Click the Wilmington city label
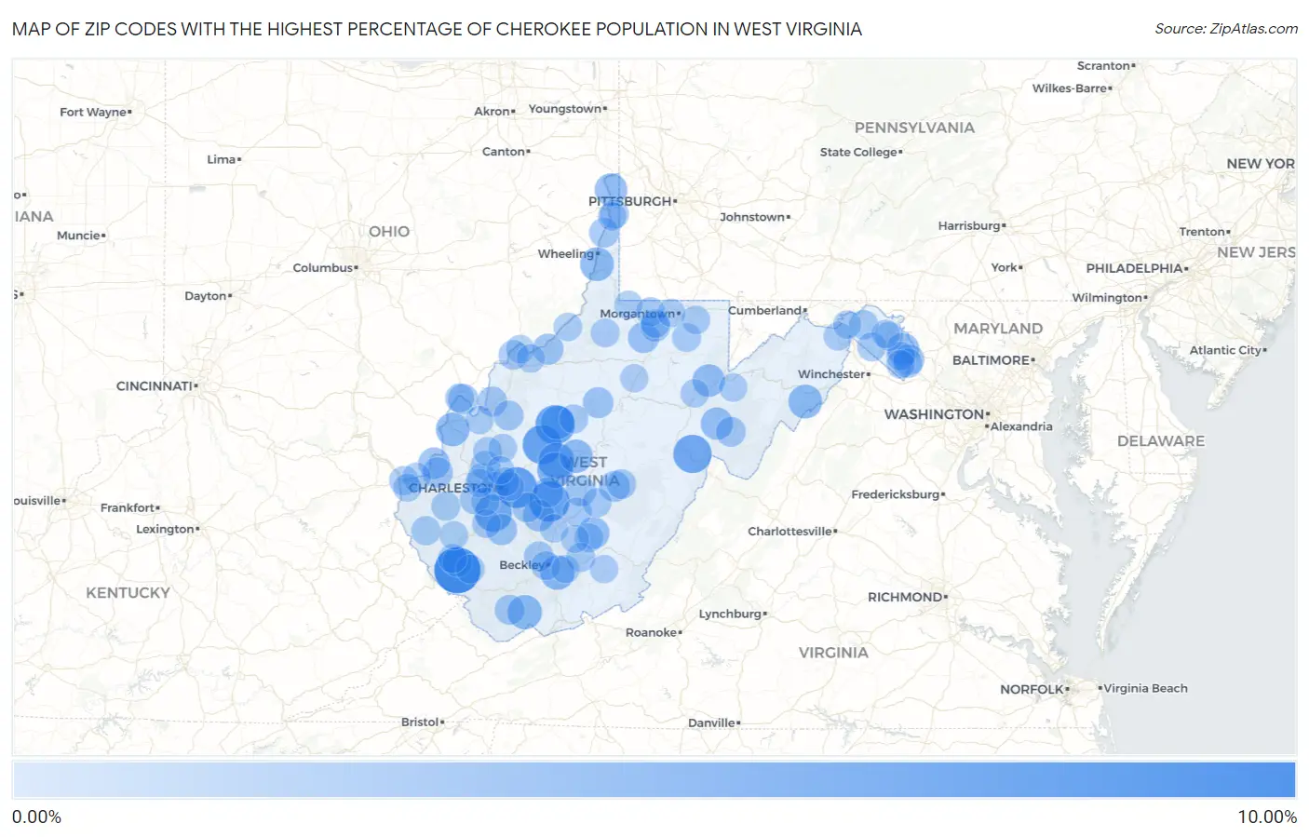 pyautogui.click(x=1108, y=298)
